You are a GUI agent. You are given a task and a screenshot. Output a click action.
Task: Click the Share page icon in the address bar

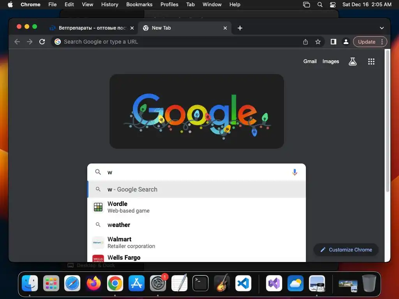coord(305,42)
